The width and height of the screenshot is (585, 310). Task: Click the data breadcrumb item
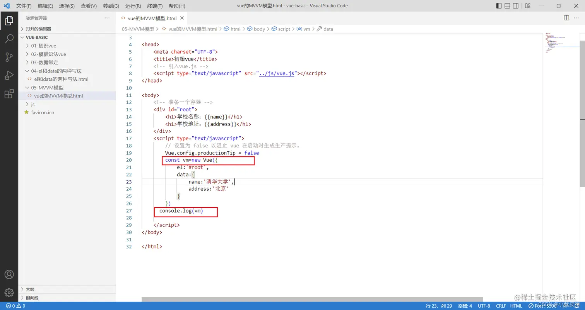coord(325,29)
